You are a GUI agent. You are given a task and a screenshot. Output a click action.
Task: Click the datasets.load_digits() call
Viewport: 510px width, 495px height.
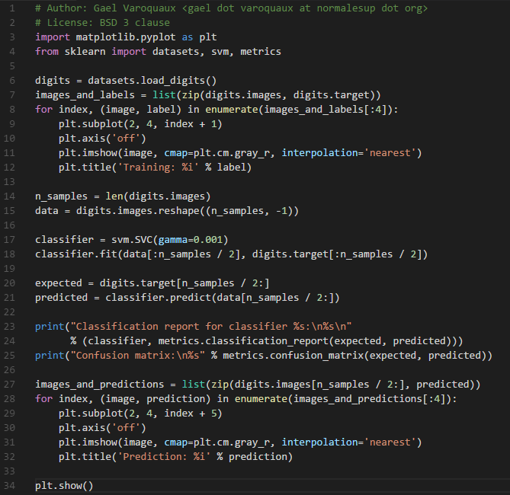click(x=151, y=81)
